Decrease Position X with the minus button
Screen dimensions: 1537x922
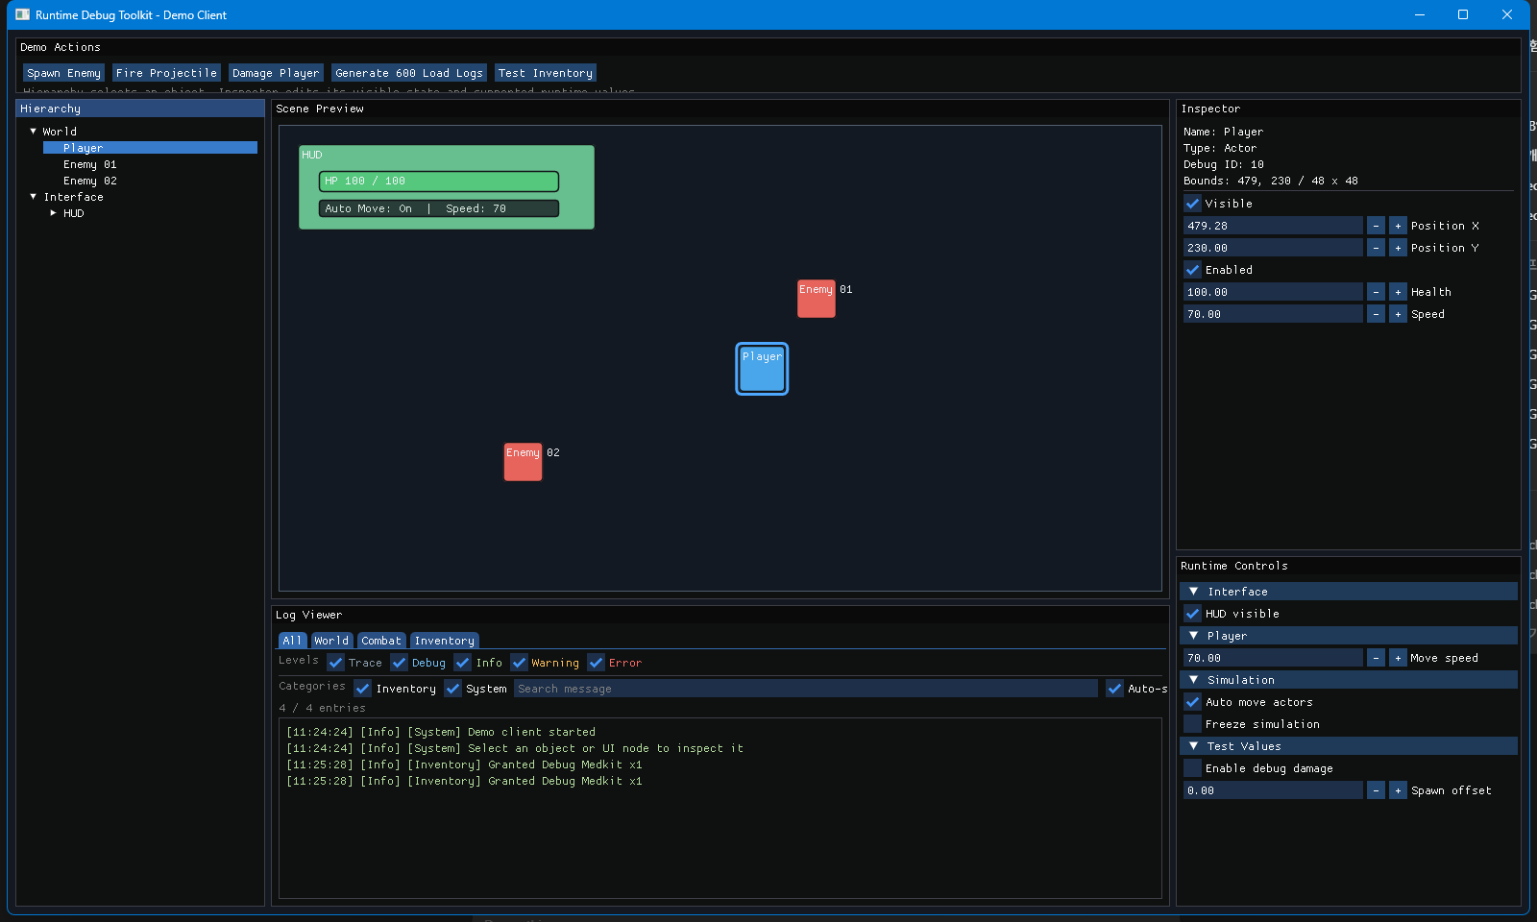1376,226
